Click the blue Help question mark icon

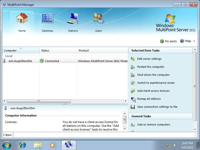coord(182,41)
